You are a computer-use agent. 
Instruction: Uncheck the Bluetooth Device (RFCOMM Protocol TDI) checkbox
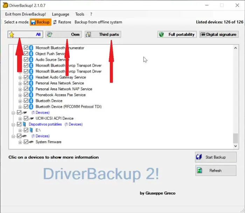(x=26, y=106)
